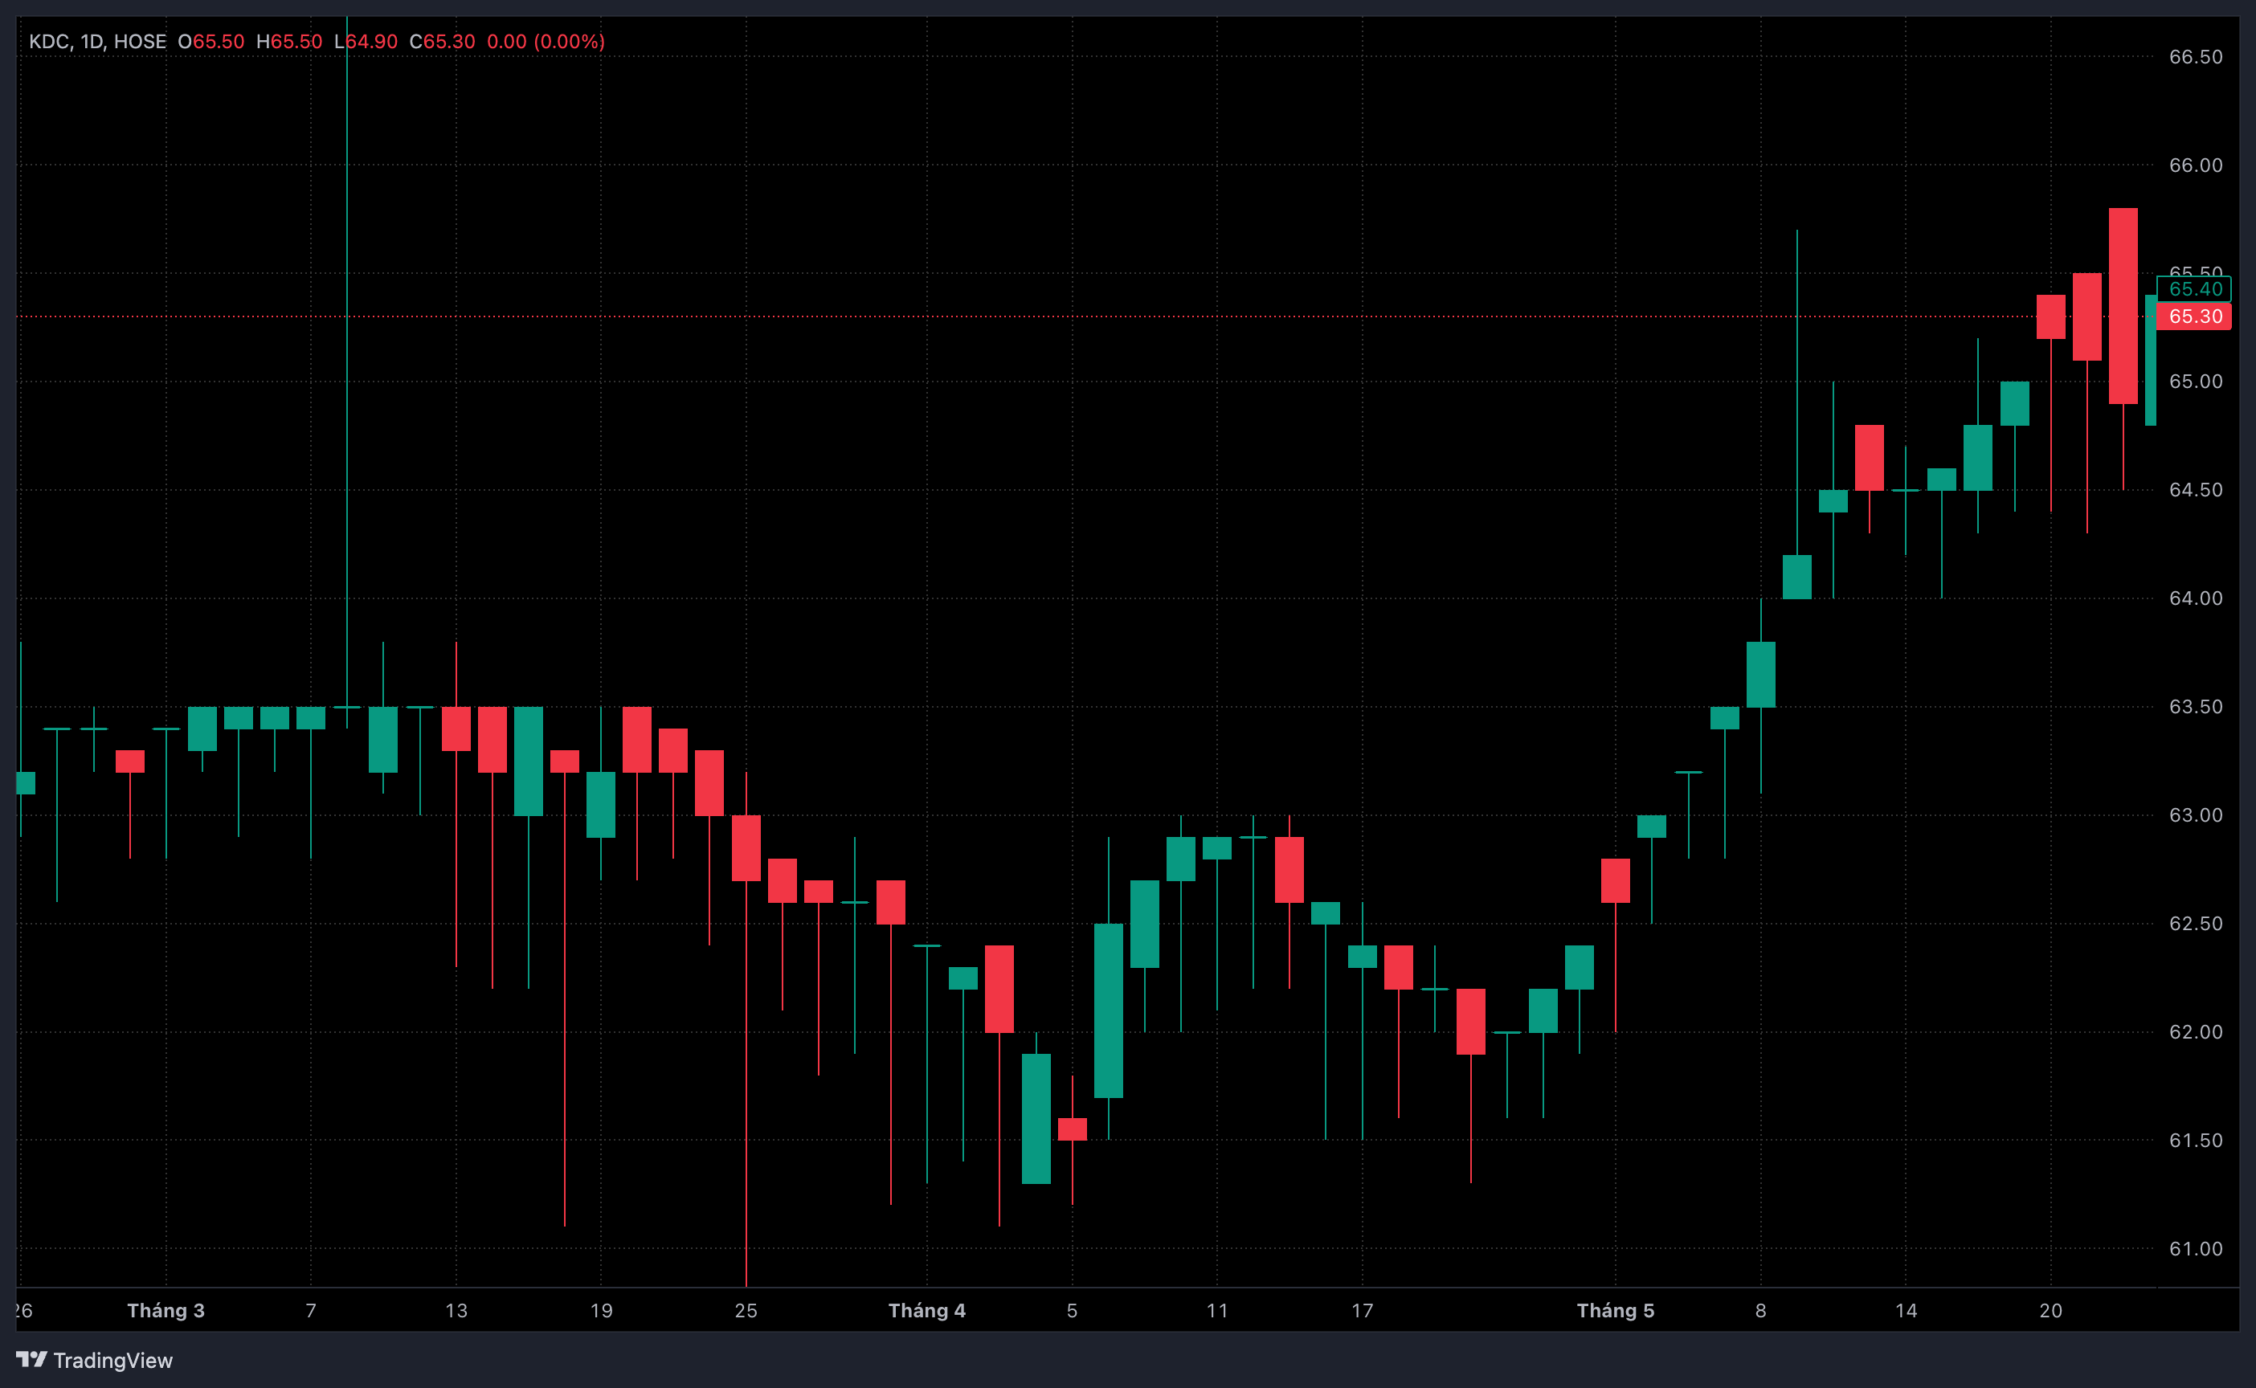Click the tallest red candle near 65.80 high
Viewport: 2256px width, 1388px height.
tap(2123, 306)
